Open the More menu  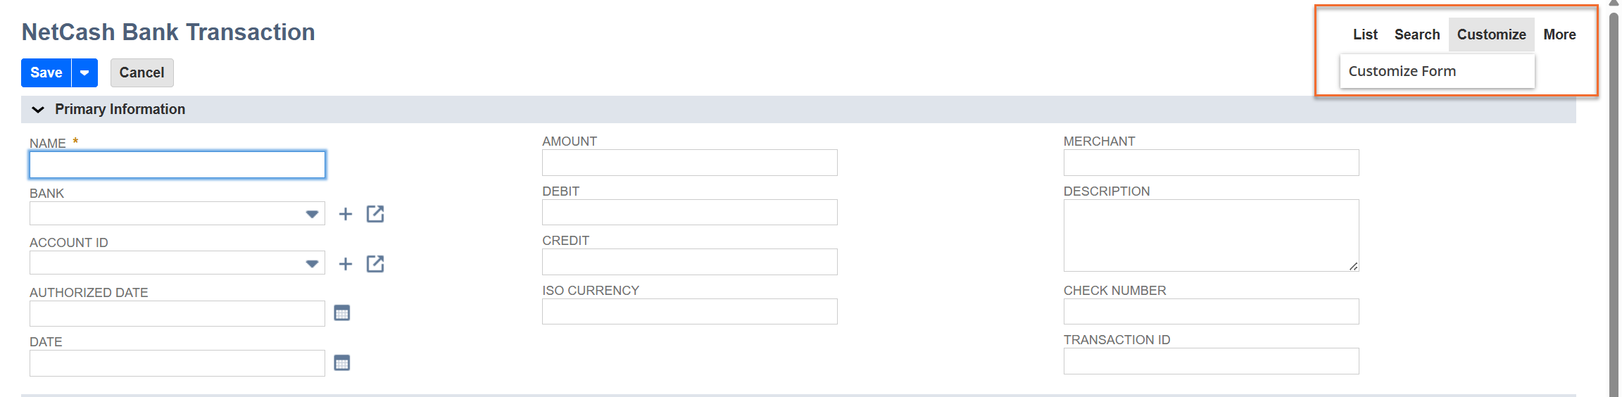(1559, 34)
